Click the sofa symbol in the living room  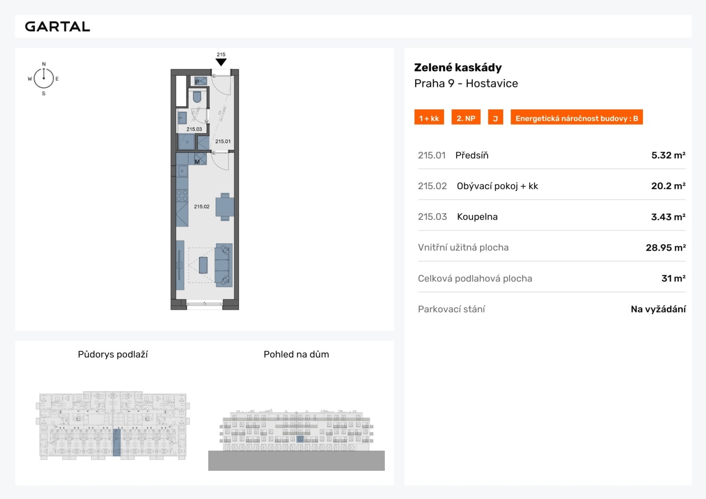[x=224, y=265]
